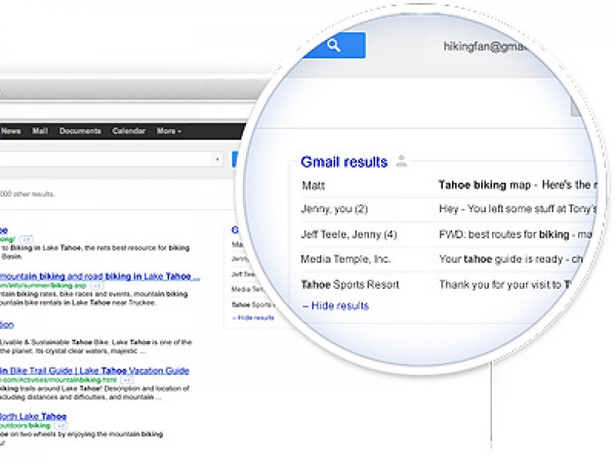Image resolution: width=615 pixels, height=461 pixels.
Task: Open the Media Temple, Inc. email
Action: 346,259
